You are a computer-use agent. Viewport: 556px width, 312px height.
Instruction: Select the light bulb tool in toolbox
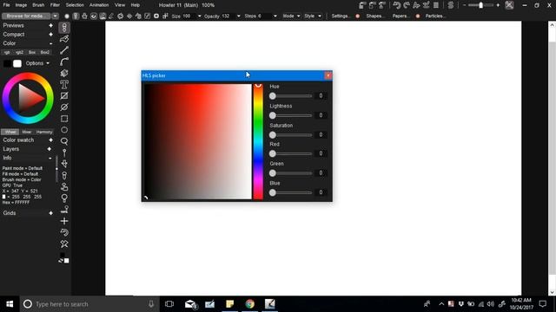click(x=64, y=198)
